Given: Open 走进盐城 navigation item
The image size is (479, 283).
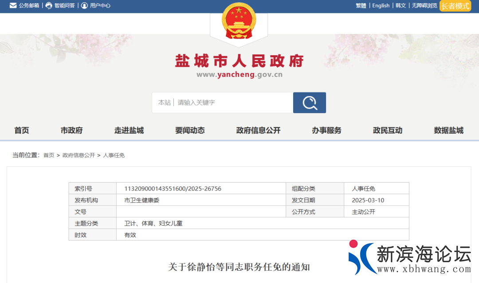Looking at the screenshot, I should click(129, 130).
